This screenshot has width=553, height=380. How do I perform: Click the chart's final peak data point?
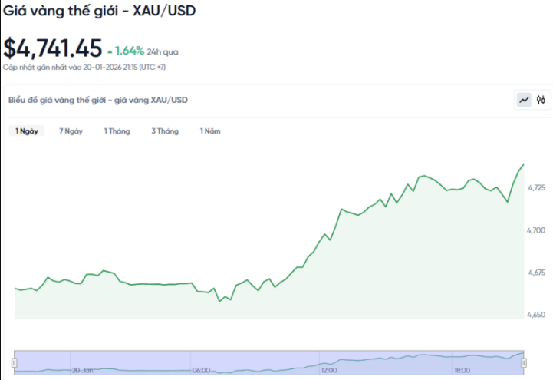tap(523, 164)
